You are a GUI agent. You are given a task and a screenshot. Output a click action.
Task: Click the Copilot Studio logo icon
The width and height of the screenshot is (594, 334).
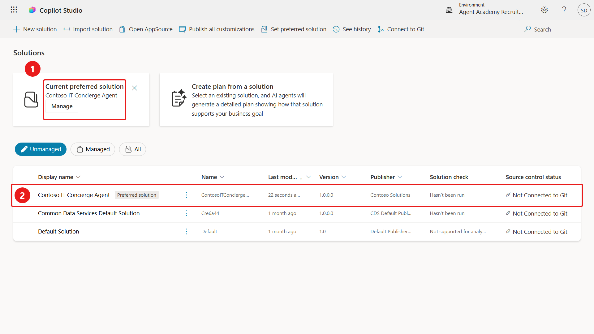[x=32, y=10]
